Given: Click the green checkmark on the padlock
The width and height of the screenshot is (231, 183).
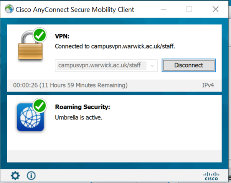Looking at the screenshot, I should [x=40, y=35].
